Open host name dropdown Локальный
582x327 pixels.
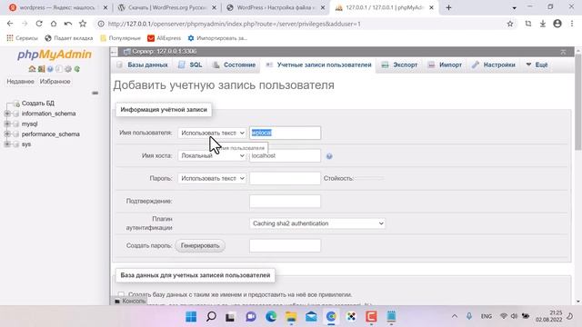click(212, 155)
